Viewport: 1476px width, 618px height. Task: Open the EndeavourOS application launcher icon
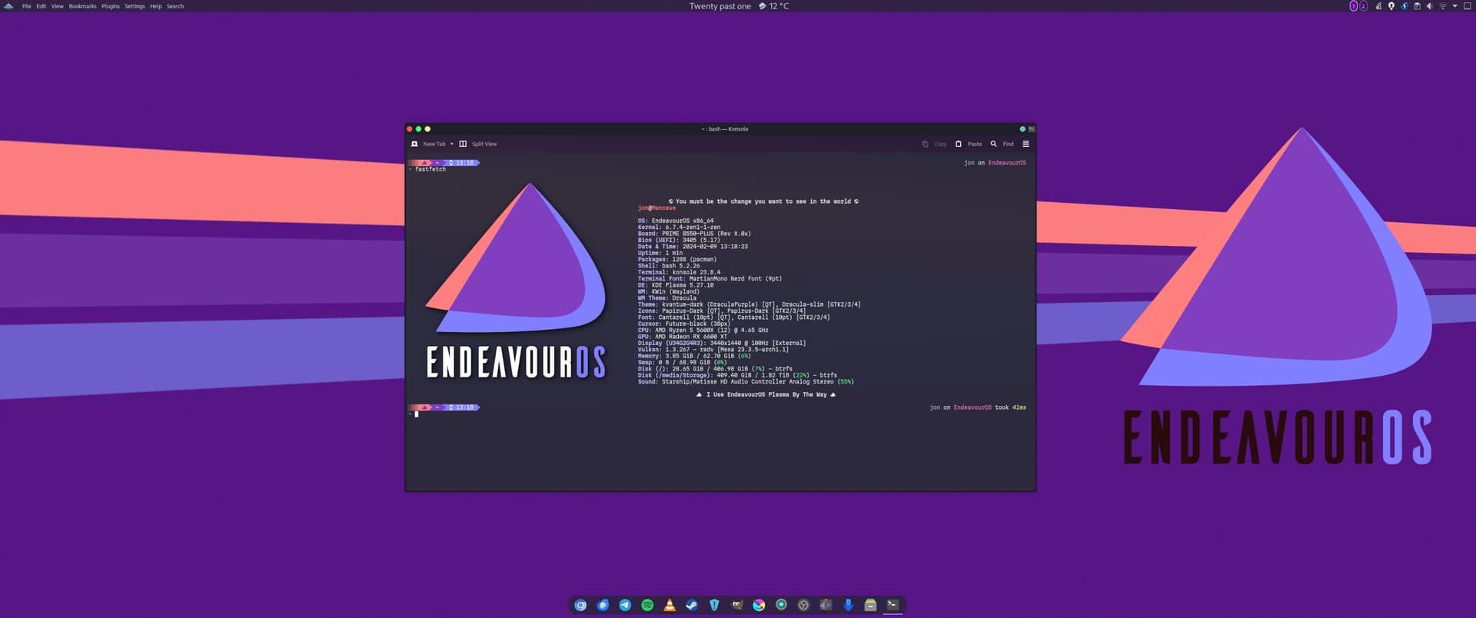[8, 6]
